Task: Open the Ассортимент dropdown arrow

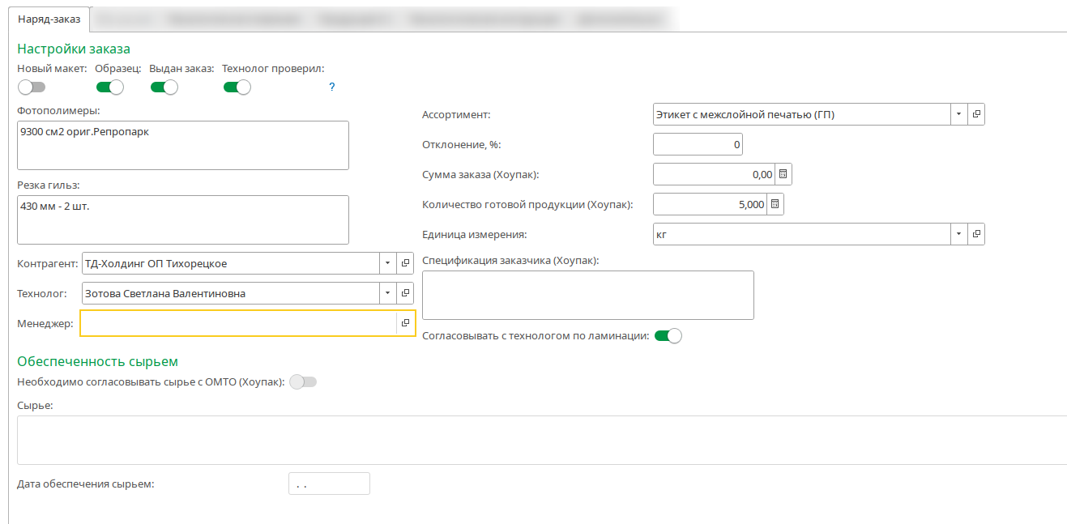Action: coord(958,114)
